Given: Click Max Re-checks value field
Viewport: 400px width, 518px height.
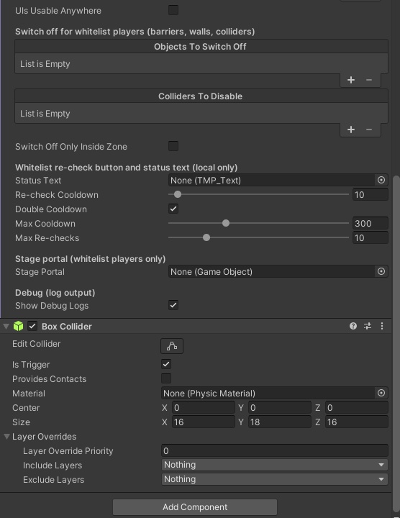Looking at the screenshot, I should tap(371, 238).
